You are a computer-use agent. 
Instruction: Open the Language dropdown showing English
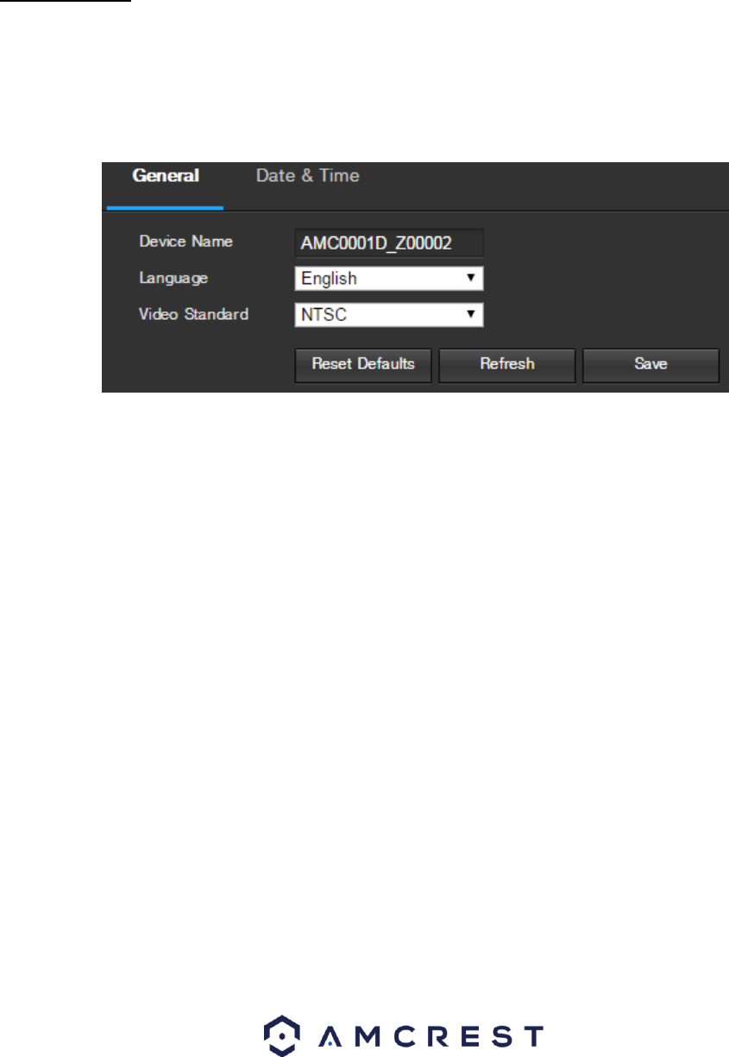point(389,279)
